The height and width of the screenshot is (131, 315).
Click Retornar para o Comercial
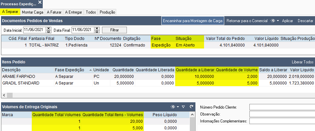tap(247, 21)
